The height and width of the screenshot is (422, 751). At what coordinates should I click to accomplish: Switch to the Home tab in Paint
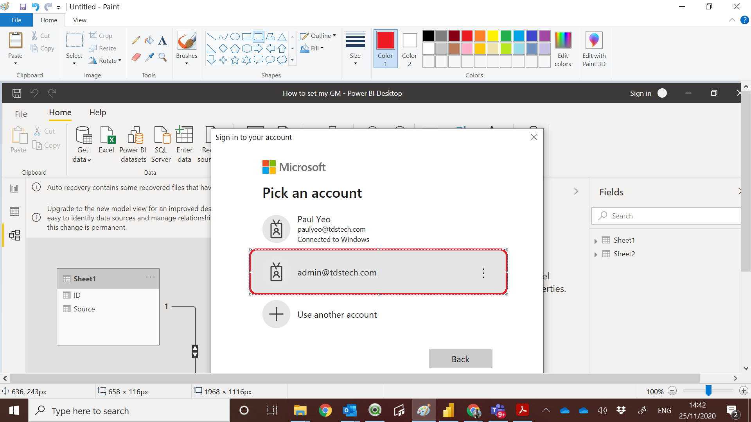(x=49, y=20)
